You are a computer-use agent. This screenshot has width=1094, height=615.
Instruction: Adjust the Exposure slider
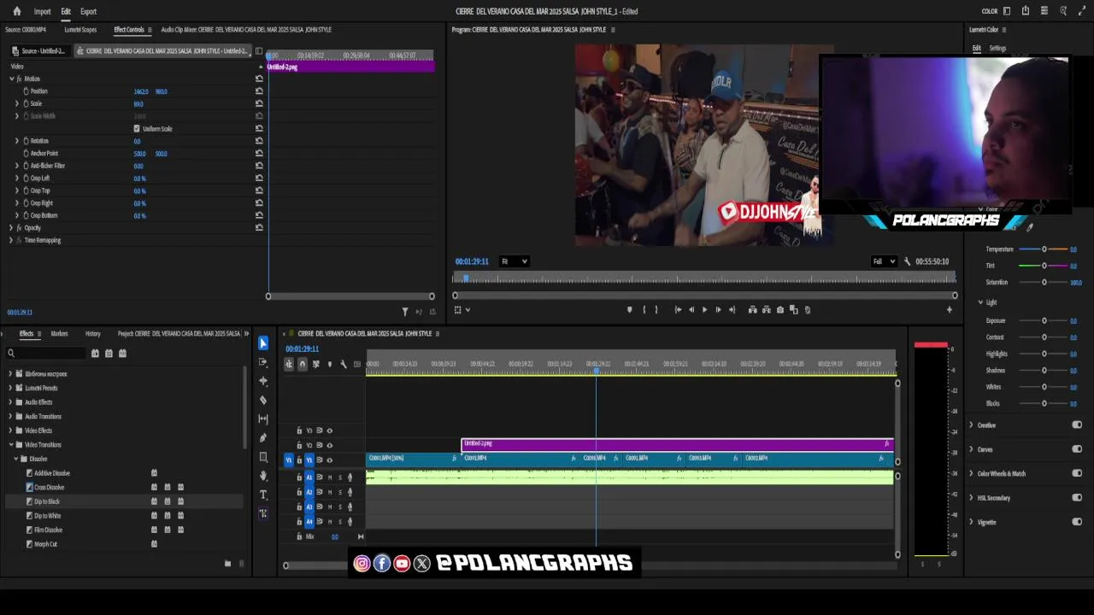[1044, 321]
